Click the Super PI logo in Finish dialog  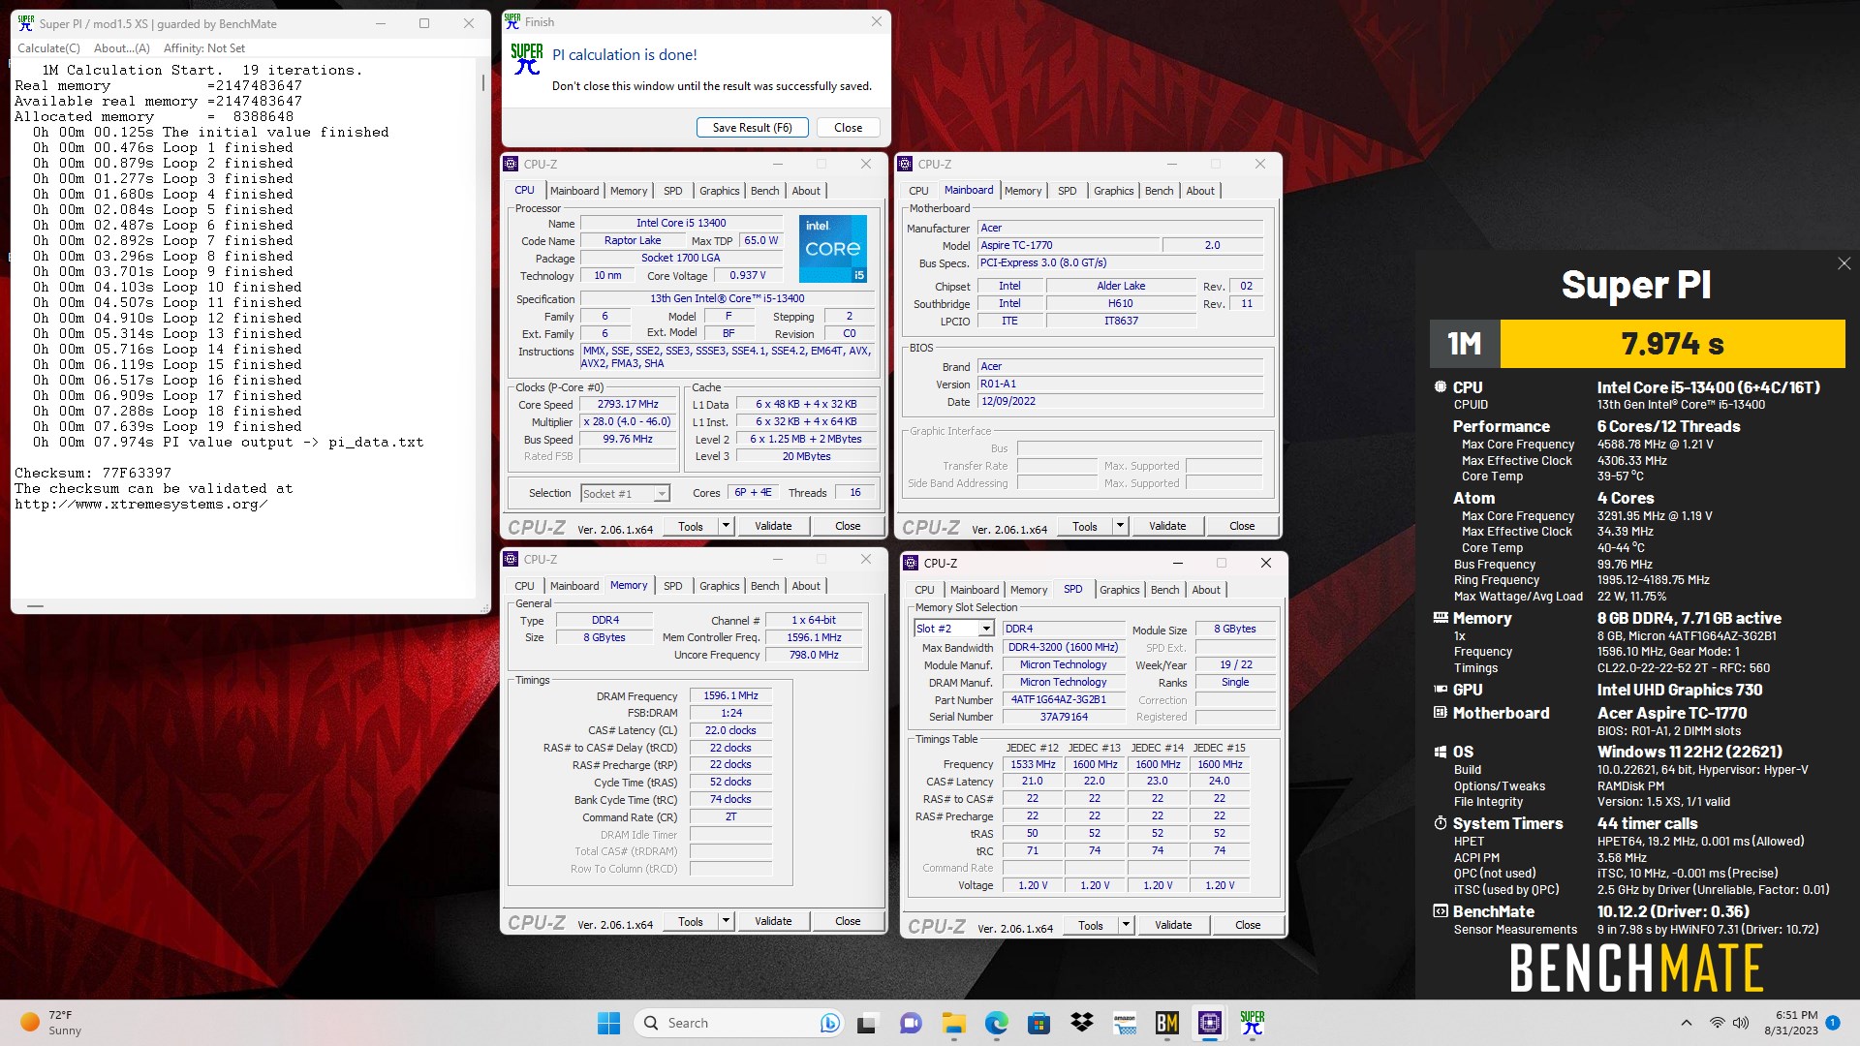527,59
